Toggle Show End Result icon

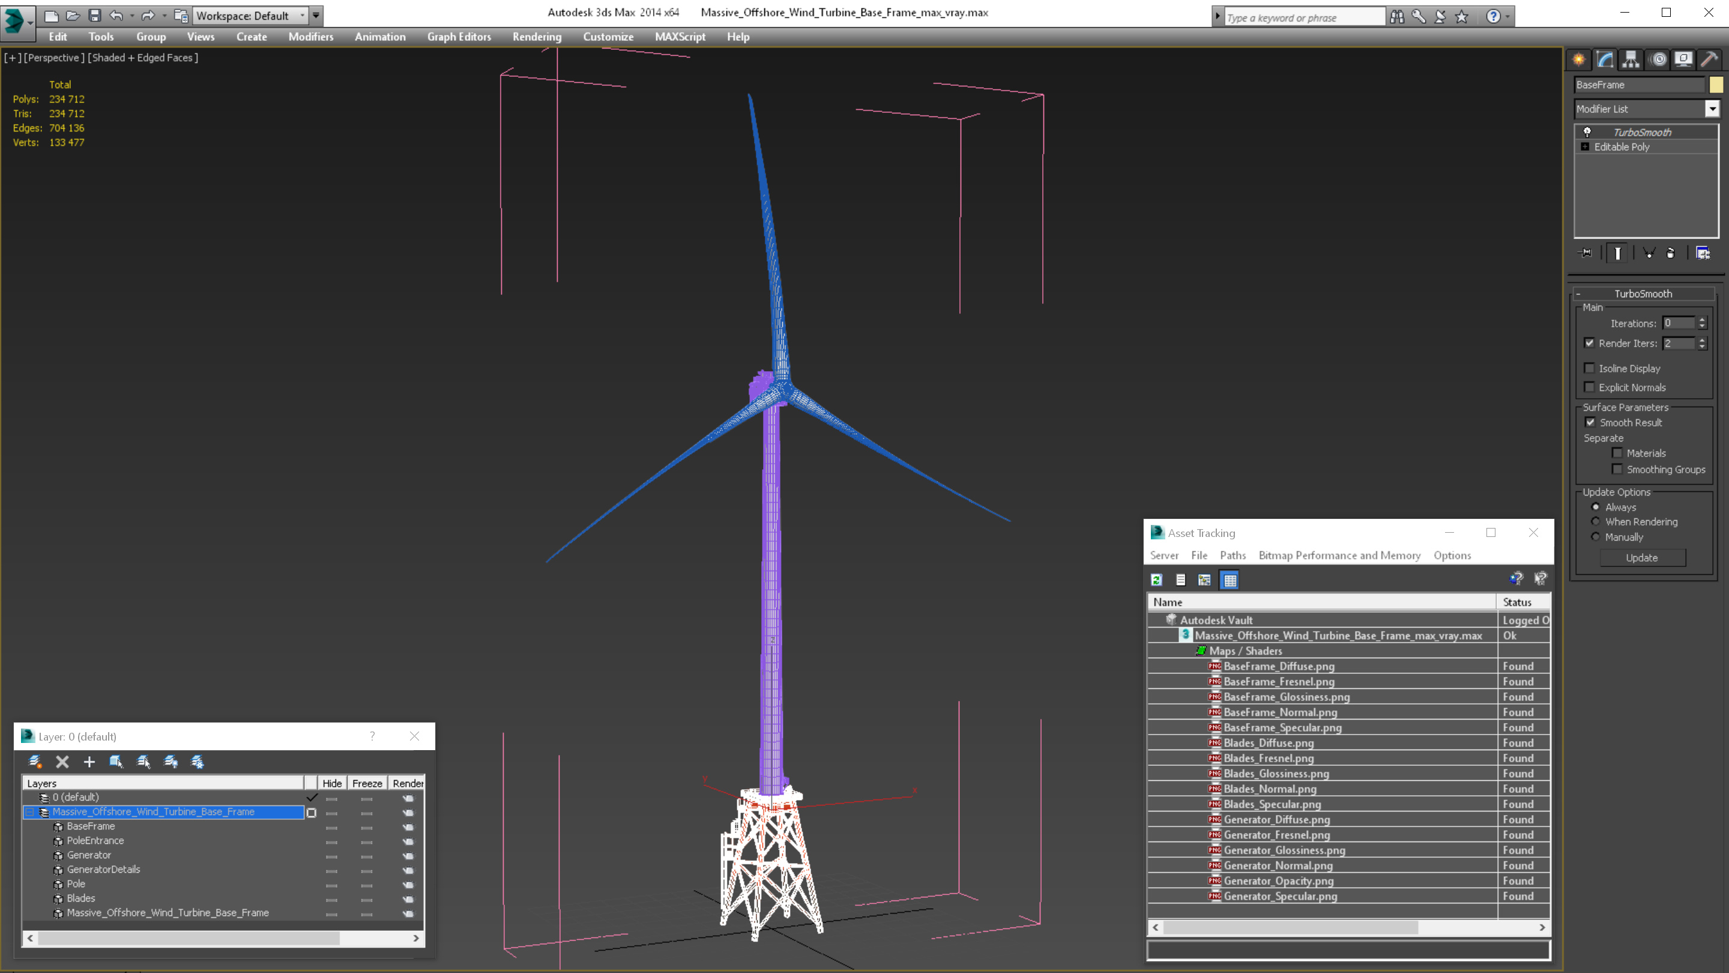1617,253
